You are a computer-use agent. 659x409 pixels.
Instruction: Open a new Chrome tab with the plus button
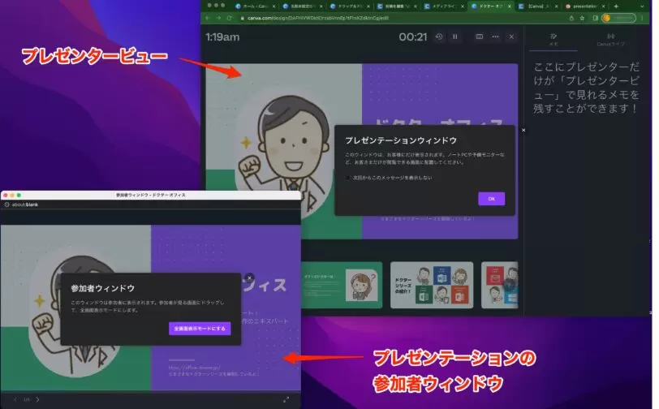point(616,6)
